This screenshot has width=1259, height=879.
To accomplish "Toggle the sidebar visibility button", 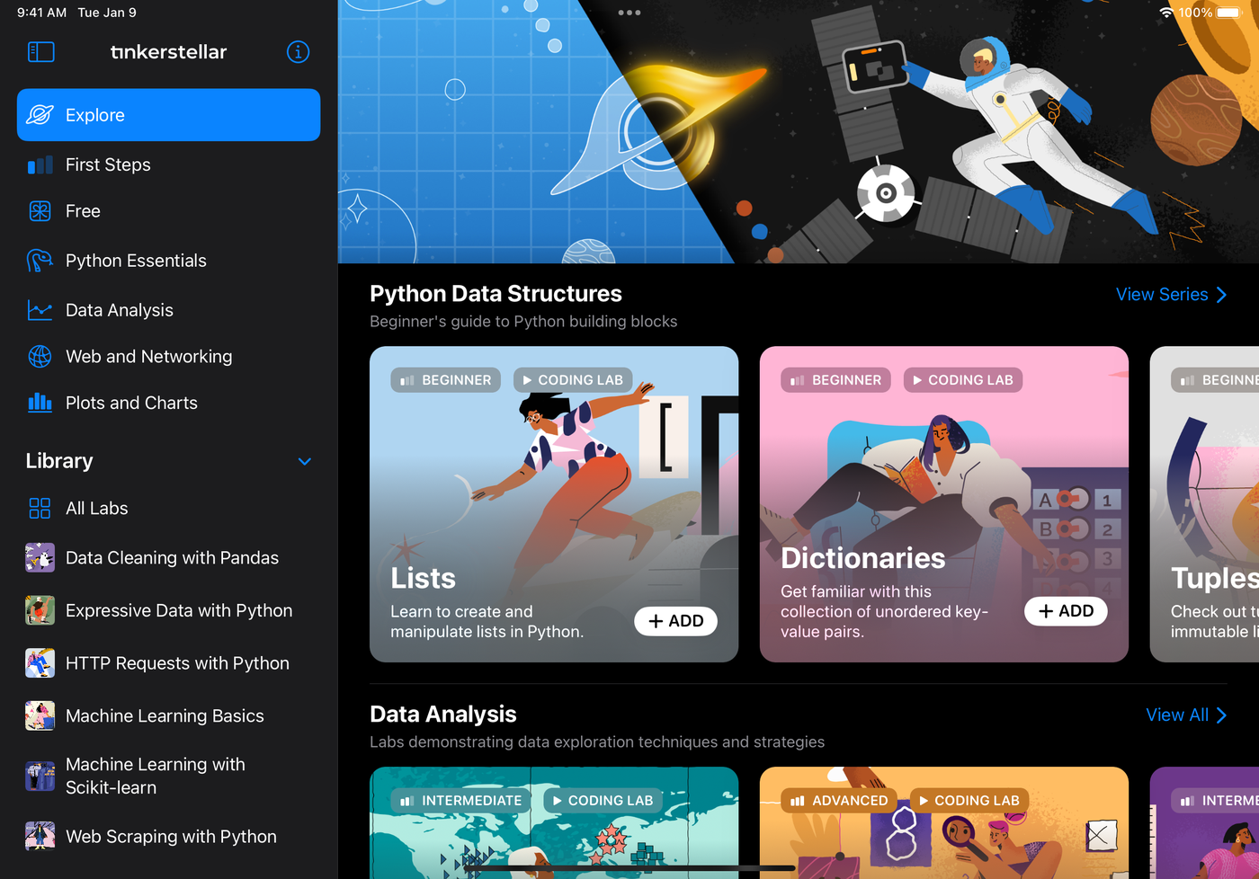I will (41, 52).
